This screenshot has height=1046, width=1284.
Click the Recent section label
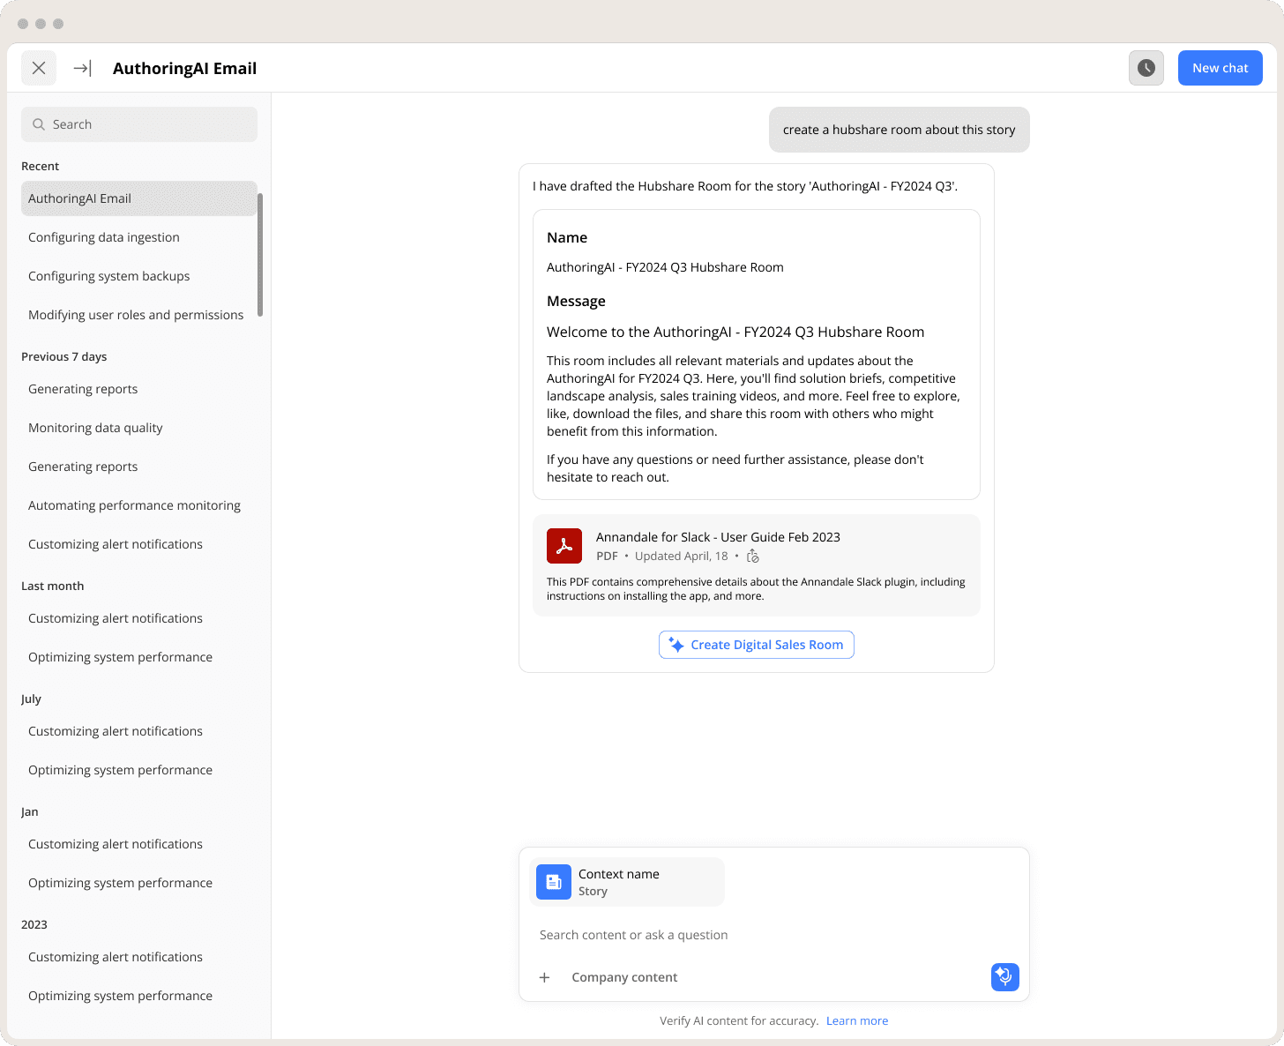pos(41,166)
